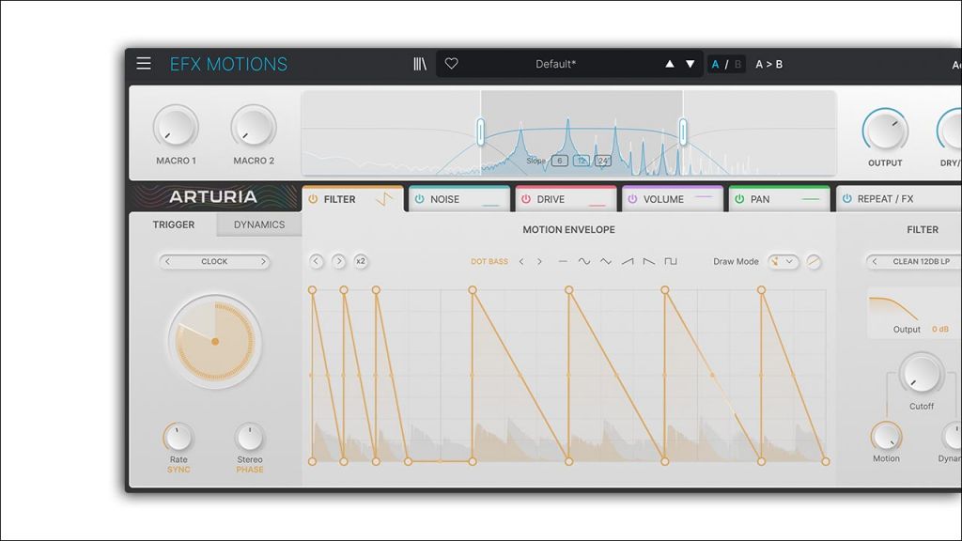
Task: Copy A to B with A > B
Action: click(x=768, y=64)
